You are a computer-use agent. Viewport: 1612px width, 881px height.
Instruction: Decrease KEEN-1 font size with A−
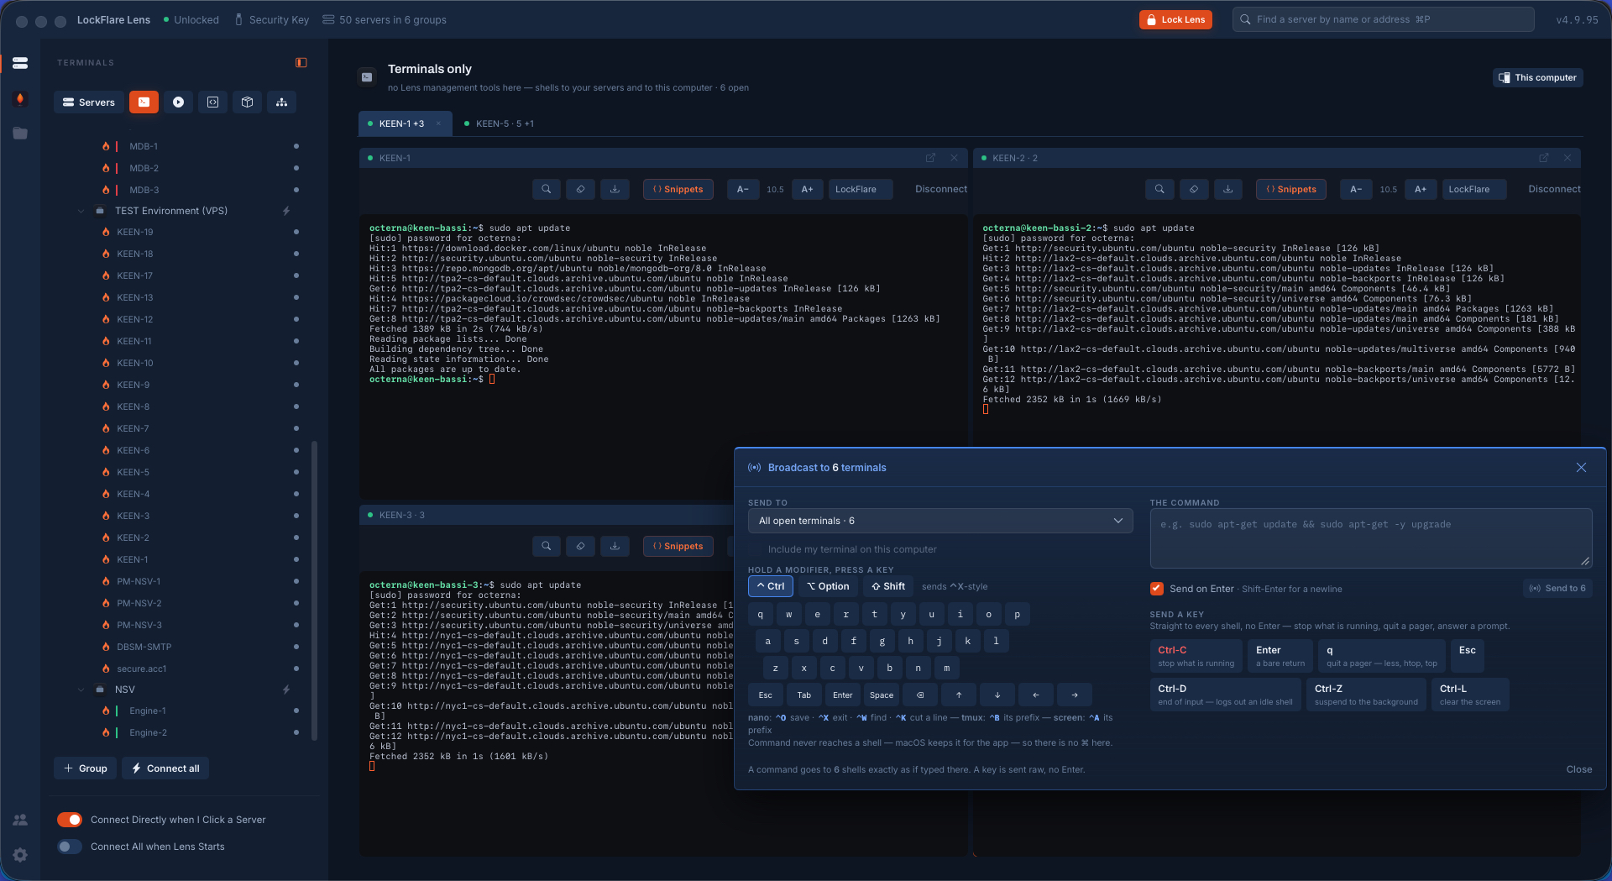click(x=743, y=190)
